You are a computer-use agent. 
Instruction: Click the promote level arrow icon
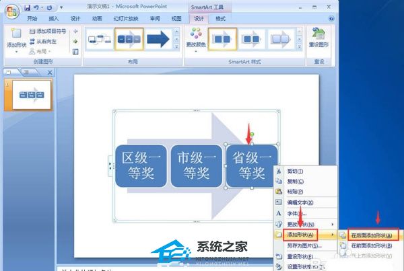click(x=75, y=31)
